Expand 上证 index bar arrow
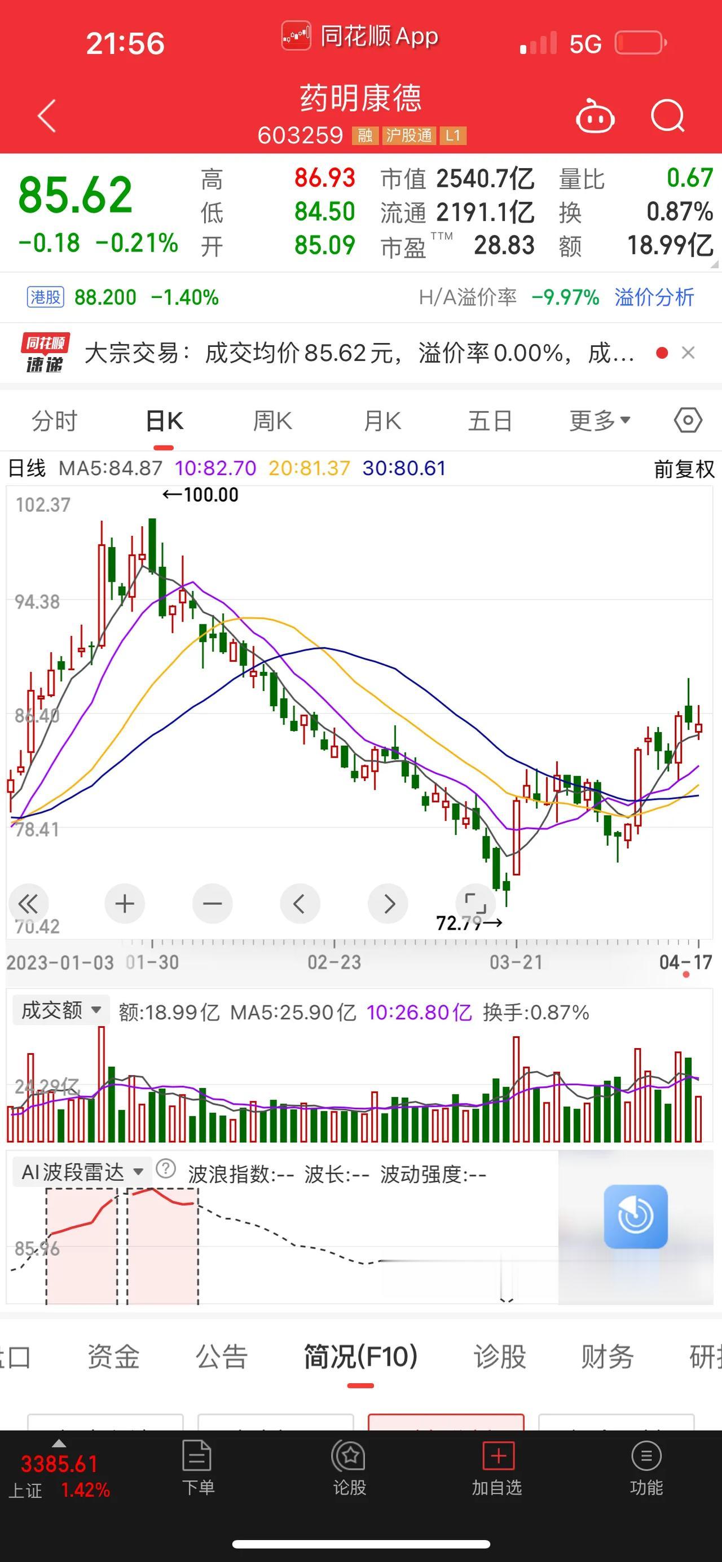 tap(59, 1443)
